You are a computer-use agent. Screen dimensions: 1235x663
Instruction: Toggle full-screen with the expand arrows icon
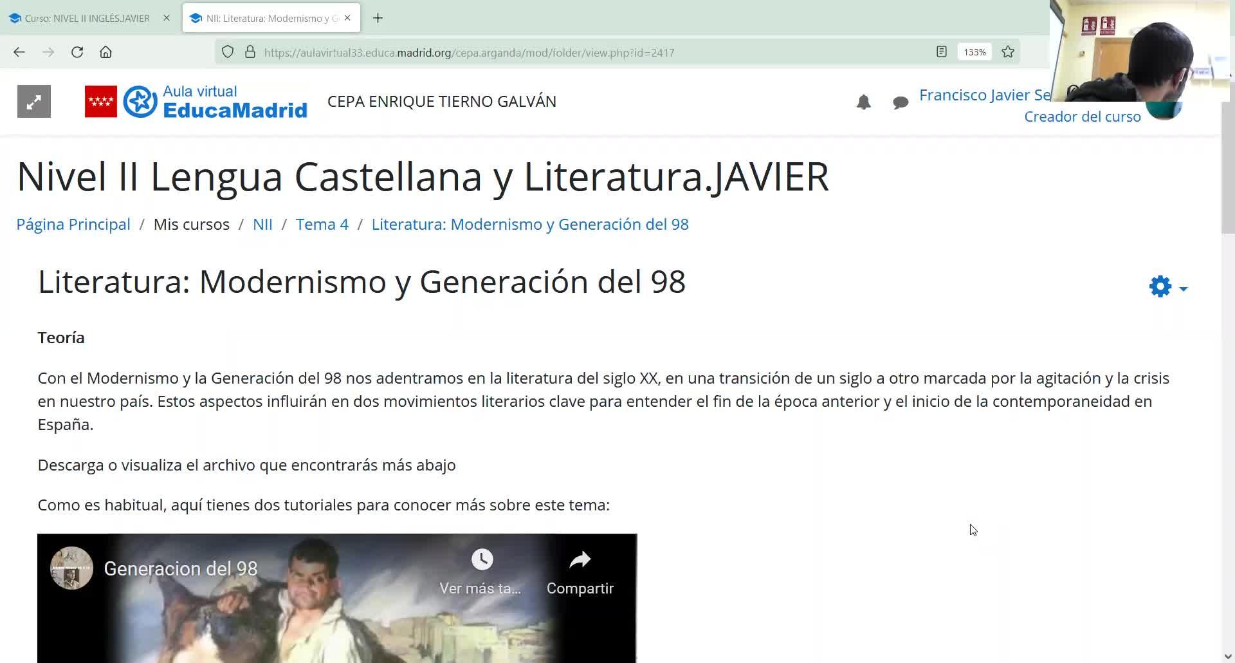[34, 102]
